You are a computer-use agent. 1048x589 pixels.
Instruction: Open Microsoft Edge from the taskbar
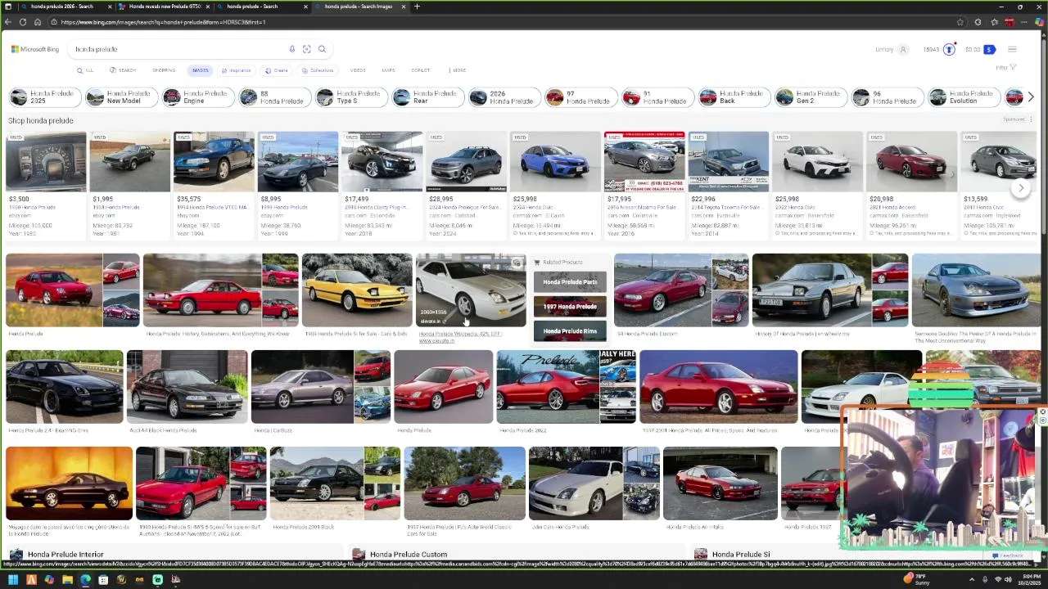(x=85, y=580)
